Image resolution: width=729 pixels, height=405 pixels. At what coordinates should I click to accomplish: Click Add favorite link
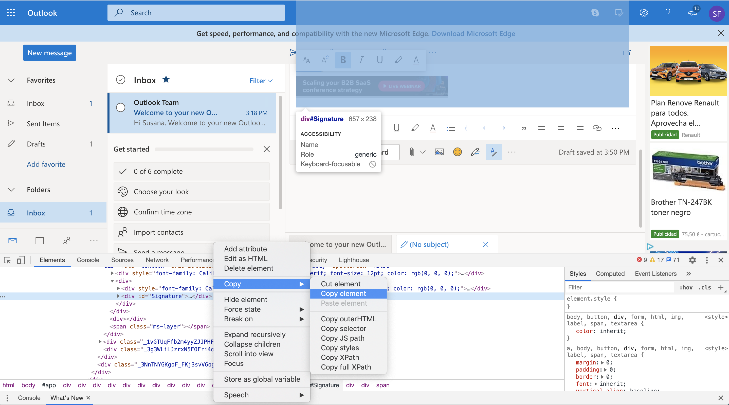coord(46,164)
